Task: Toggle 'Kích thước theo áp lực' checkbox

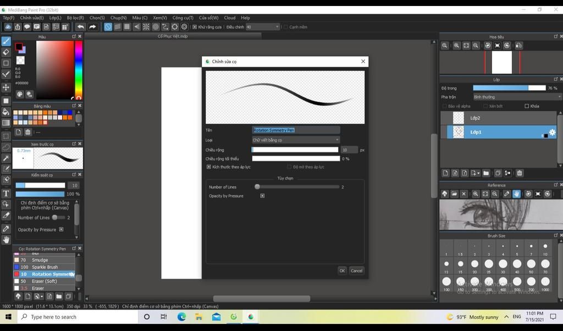Action: click(209, 167)
